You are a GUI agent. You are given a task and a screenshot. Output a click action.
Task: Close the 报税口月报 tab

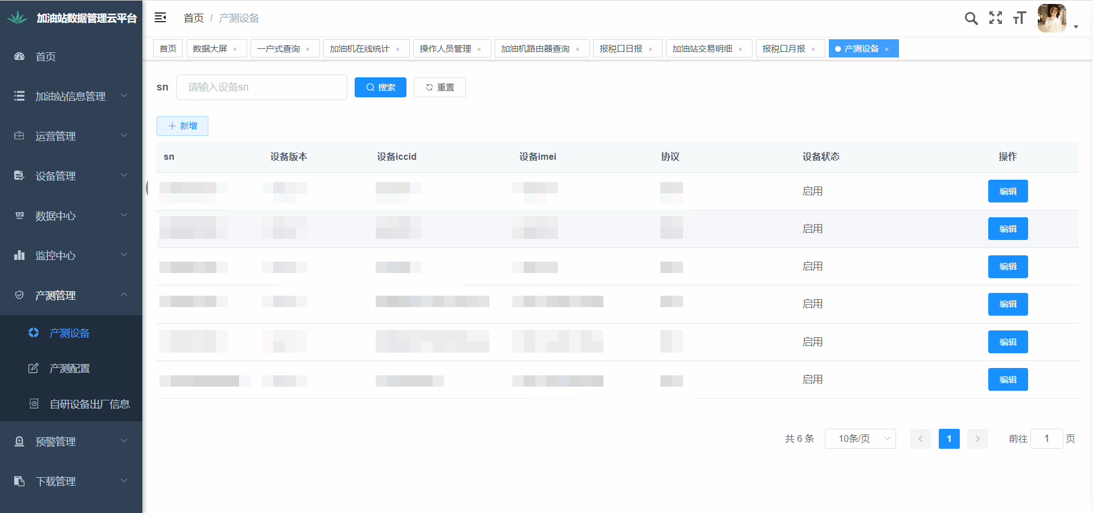tap(813, 49)
